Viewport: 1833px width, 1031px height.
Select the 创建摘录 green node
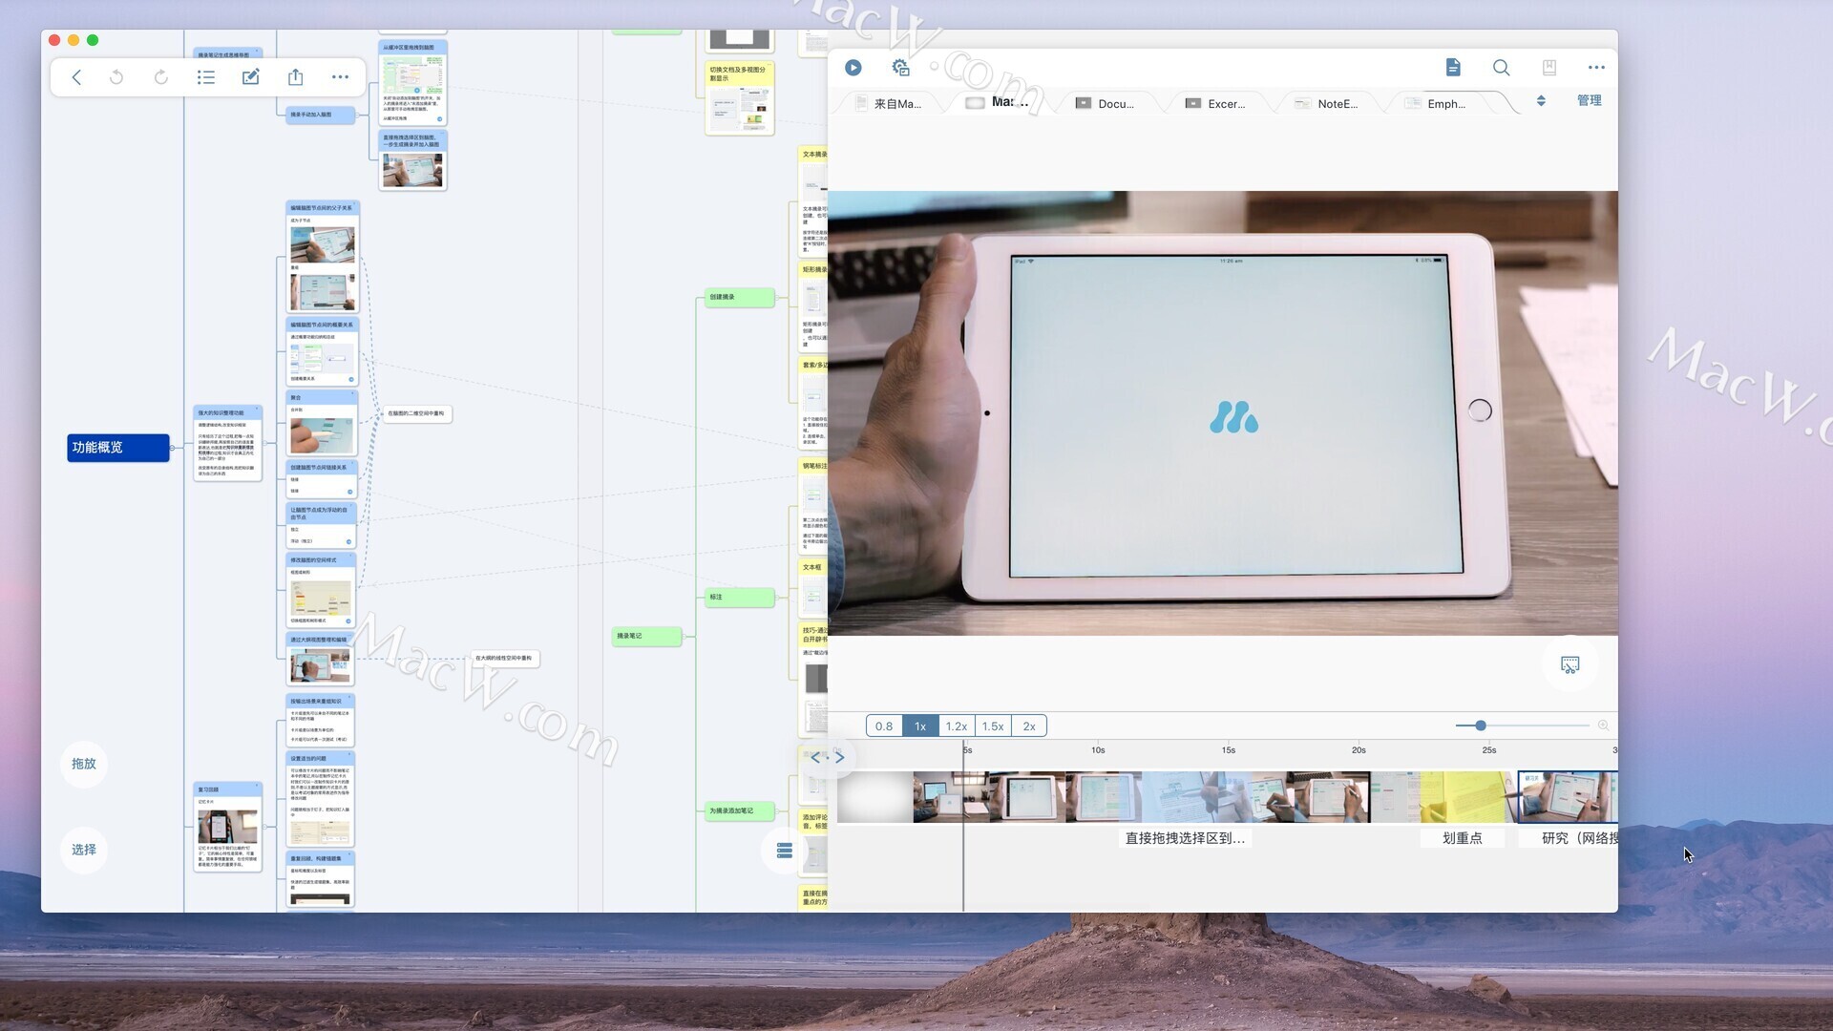(739, 297)
